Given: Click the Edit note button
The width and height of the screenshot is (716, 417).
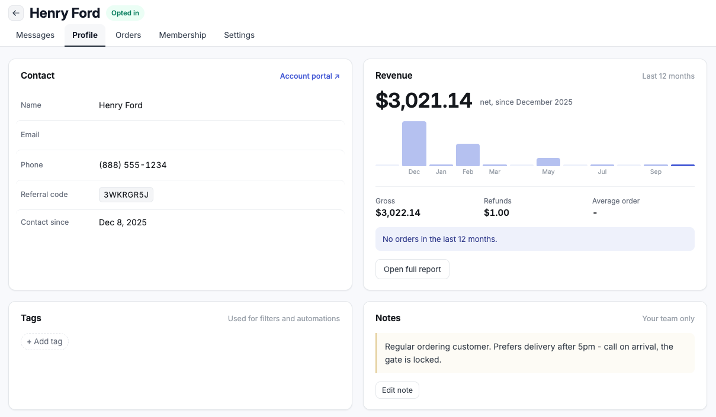Looking at the screenshot, I should coord(397,390).
